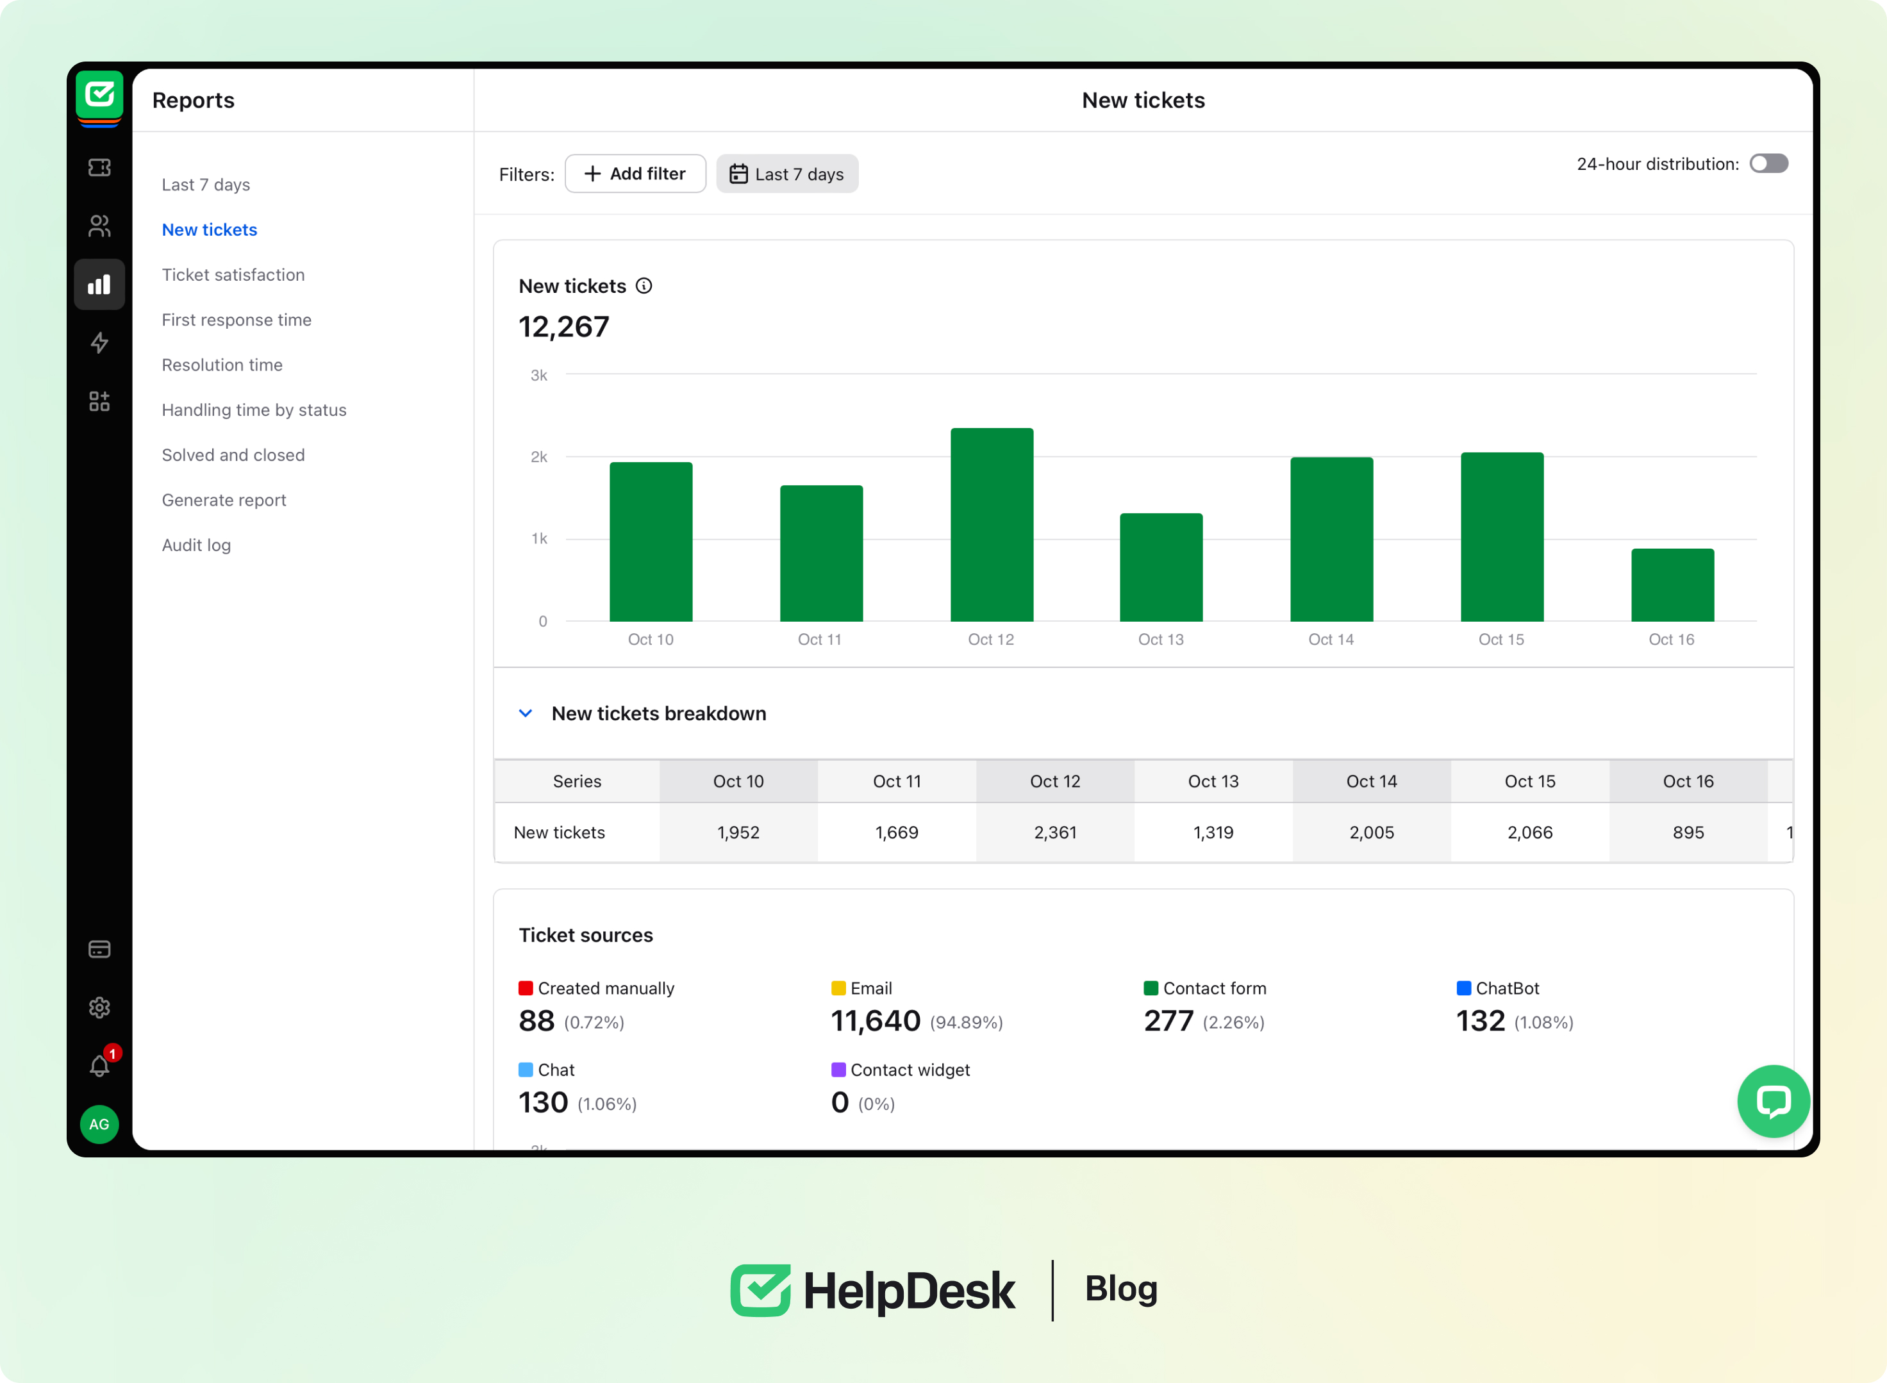This screenshot has width=1887, height=1383.
Task: Go to Generate report page
Action: tap(224, 500)
